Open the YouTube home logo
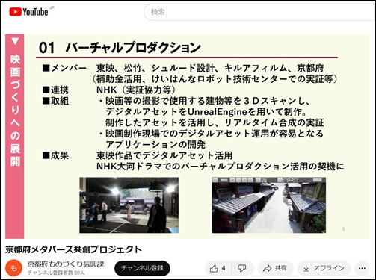The image size is (376, 280). (28, 12)
